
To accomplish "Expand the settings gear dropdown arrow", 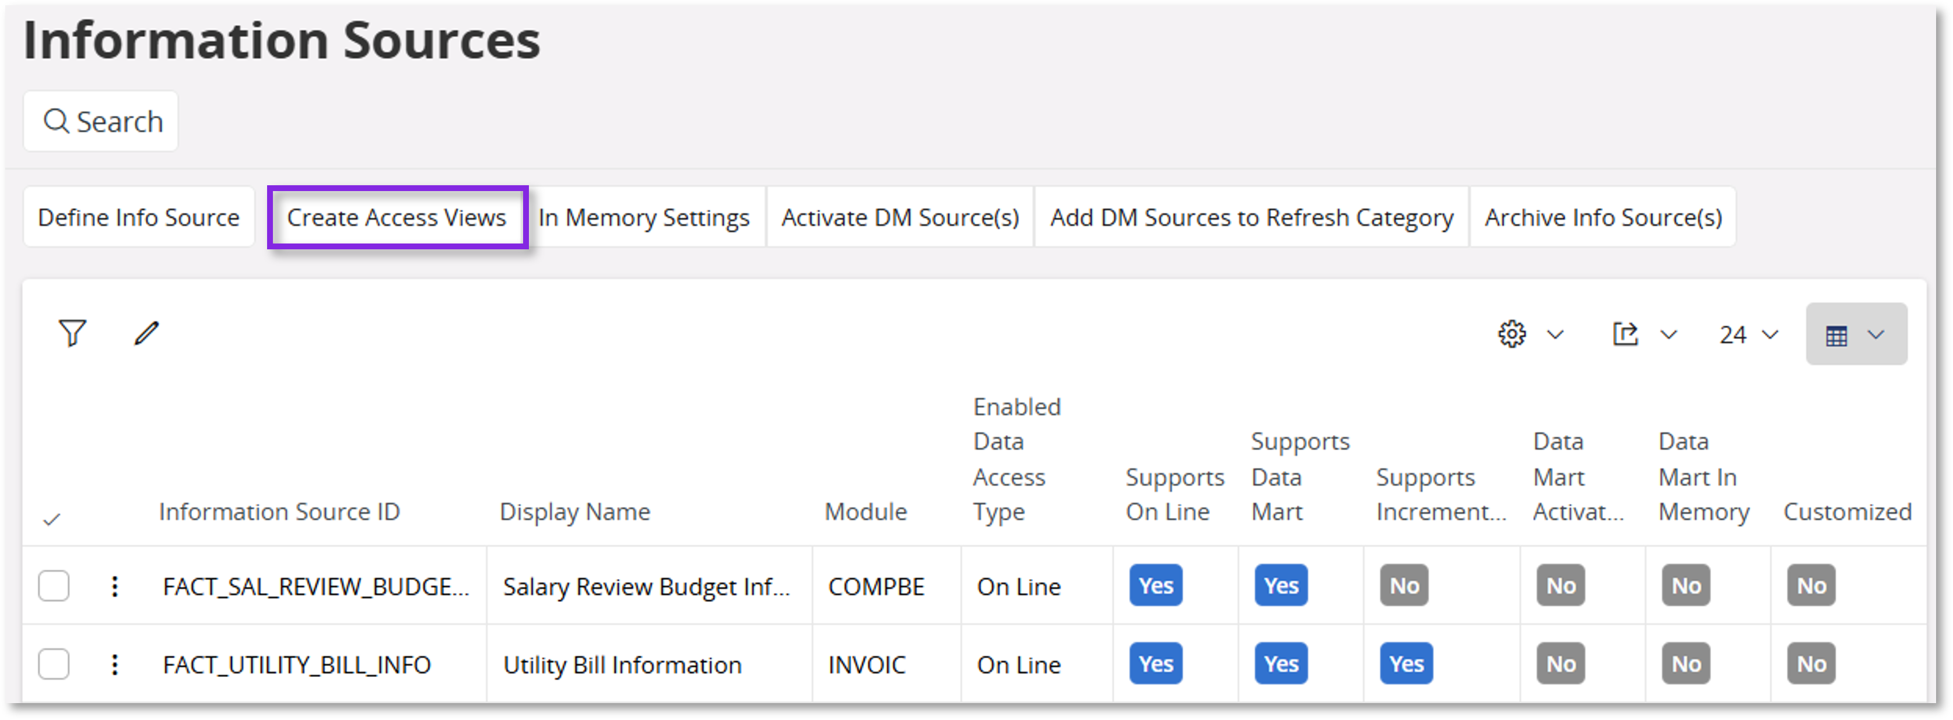I will tap(1555, 334).
